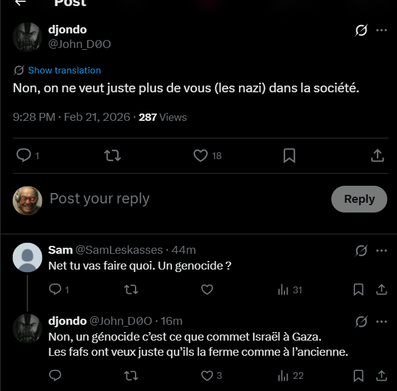This screenshot has width=397, height=391.
Task: Like Sam's reply
Action: (207, 290)
